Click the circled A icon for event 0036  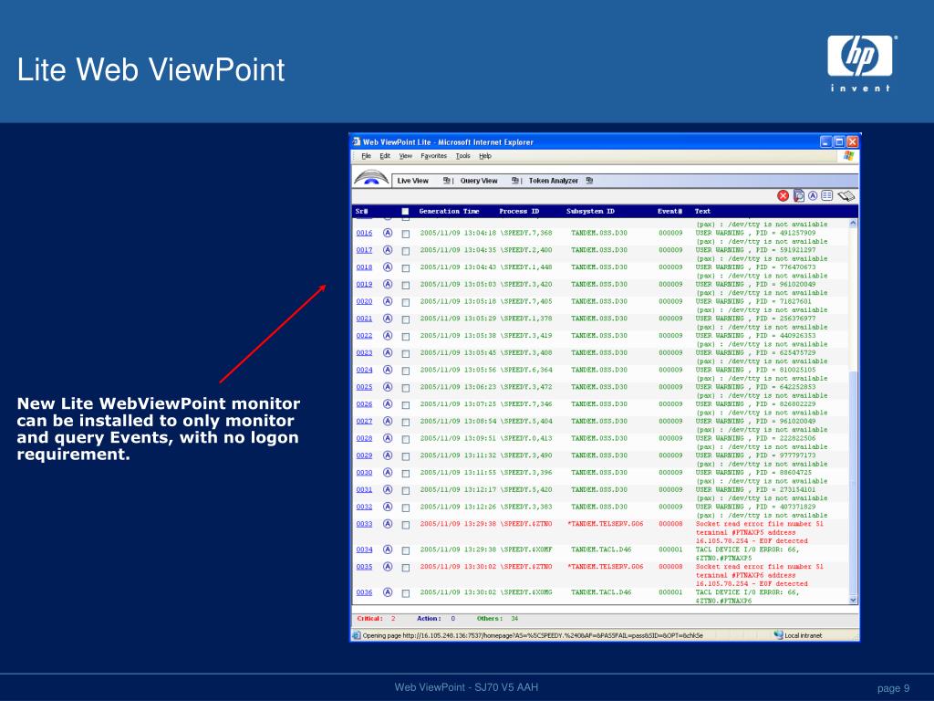point(388,592)
